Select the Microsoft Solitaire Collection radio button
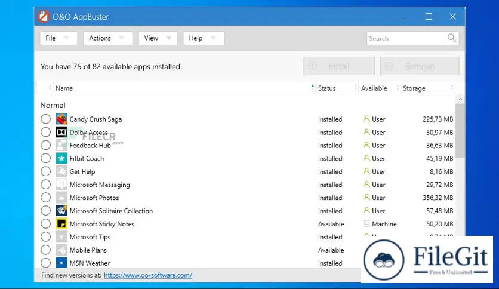Image resolution: width=499 pixels, height=289 pixels. coord(45,210)
